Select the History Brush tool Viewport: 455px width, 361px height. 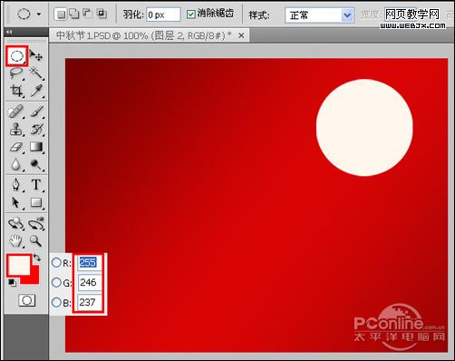click(36, 130)
